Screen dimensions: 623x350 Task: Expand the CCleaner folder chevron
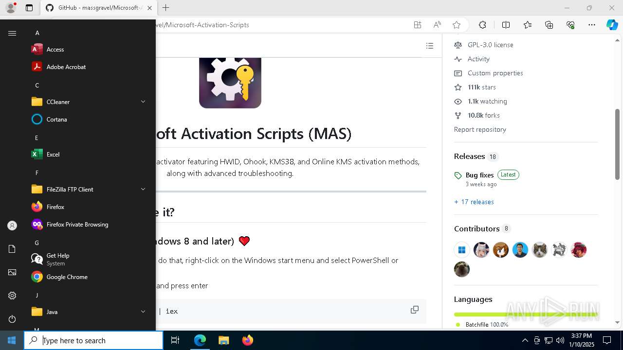click(x=143, y=102)
